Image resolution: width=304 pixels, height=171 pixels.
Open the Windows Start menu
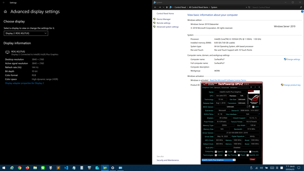click(x=4, y=168)
